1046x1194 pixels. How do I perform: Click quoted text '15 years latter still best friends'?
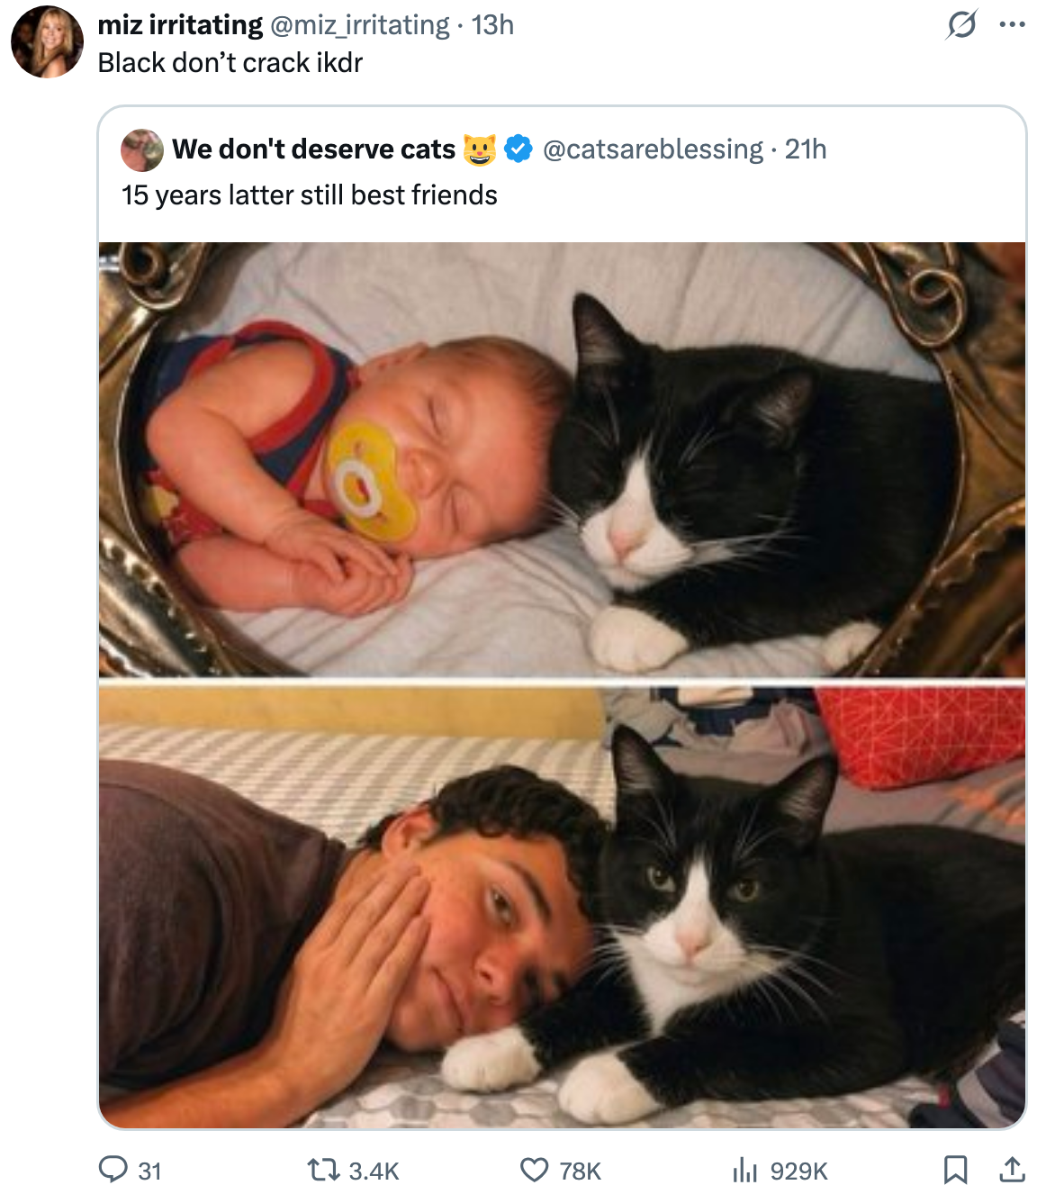[310, 194]
